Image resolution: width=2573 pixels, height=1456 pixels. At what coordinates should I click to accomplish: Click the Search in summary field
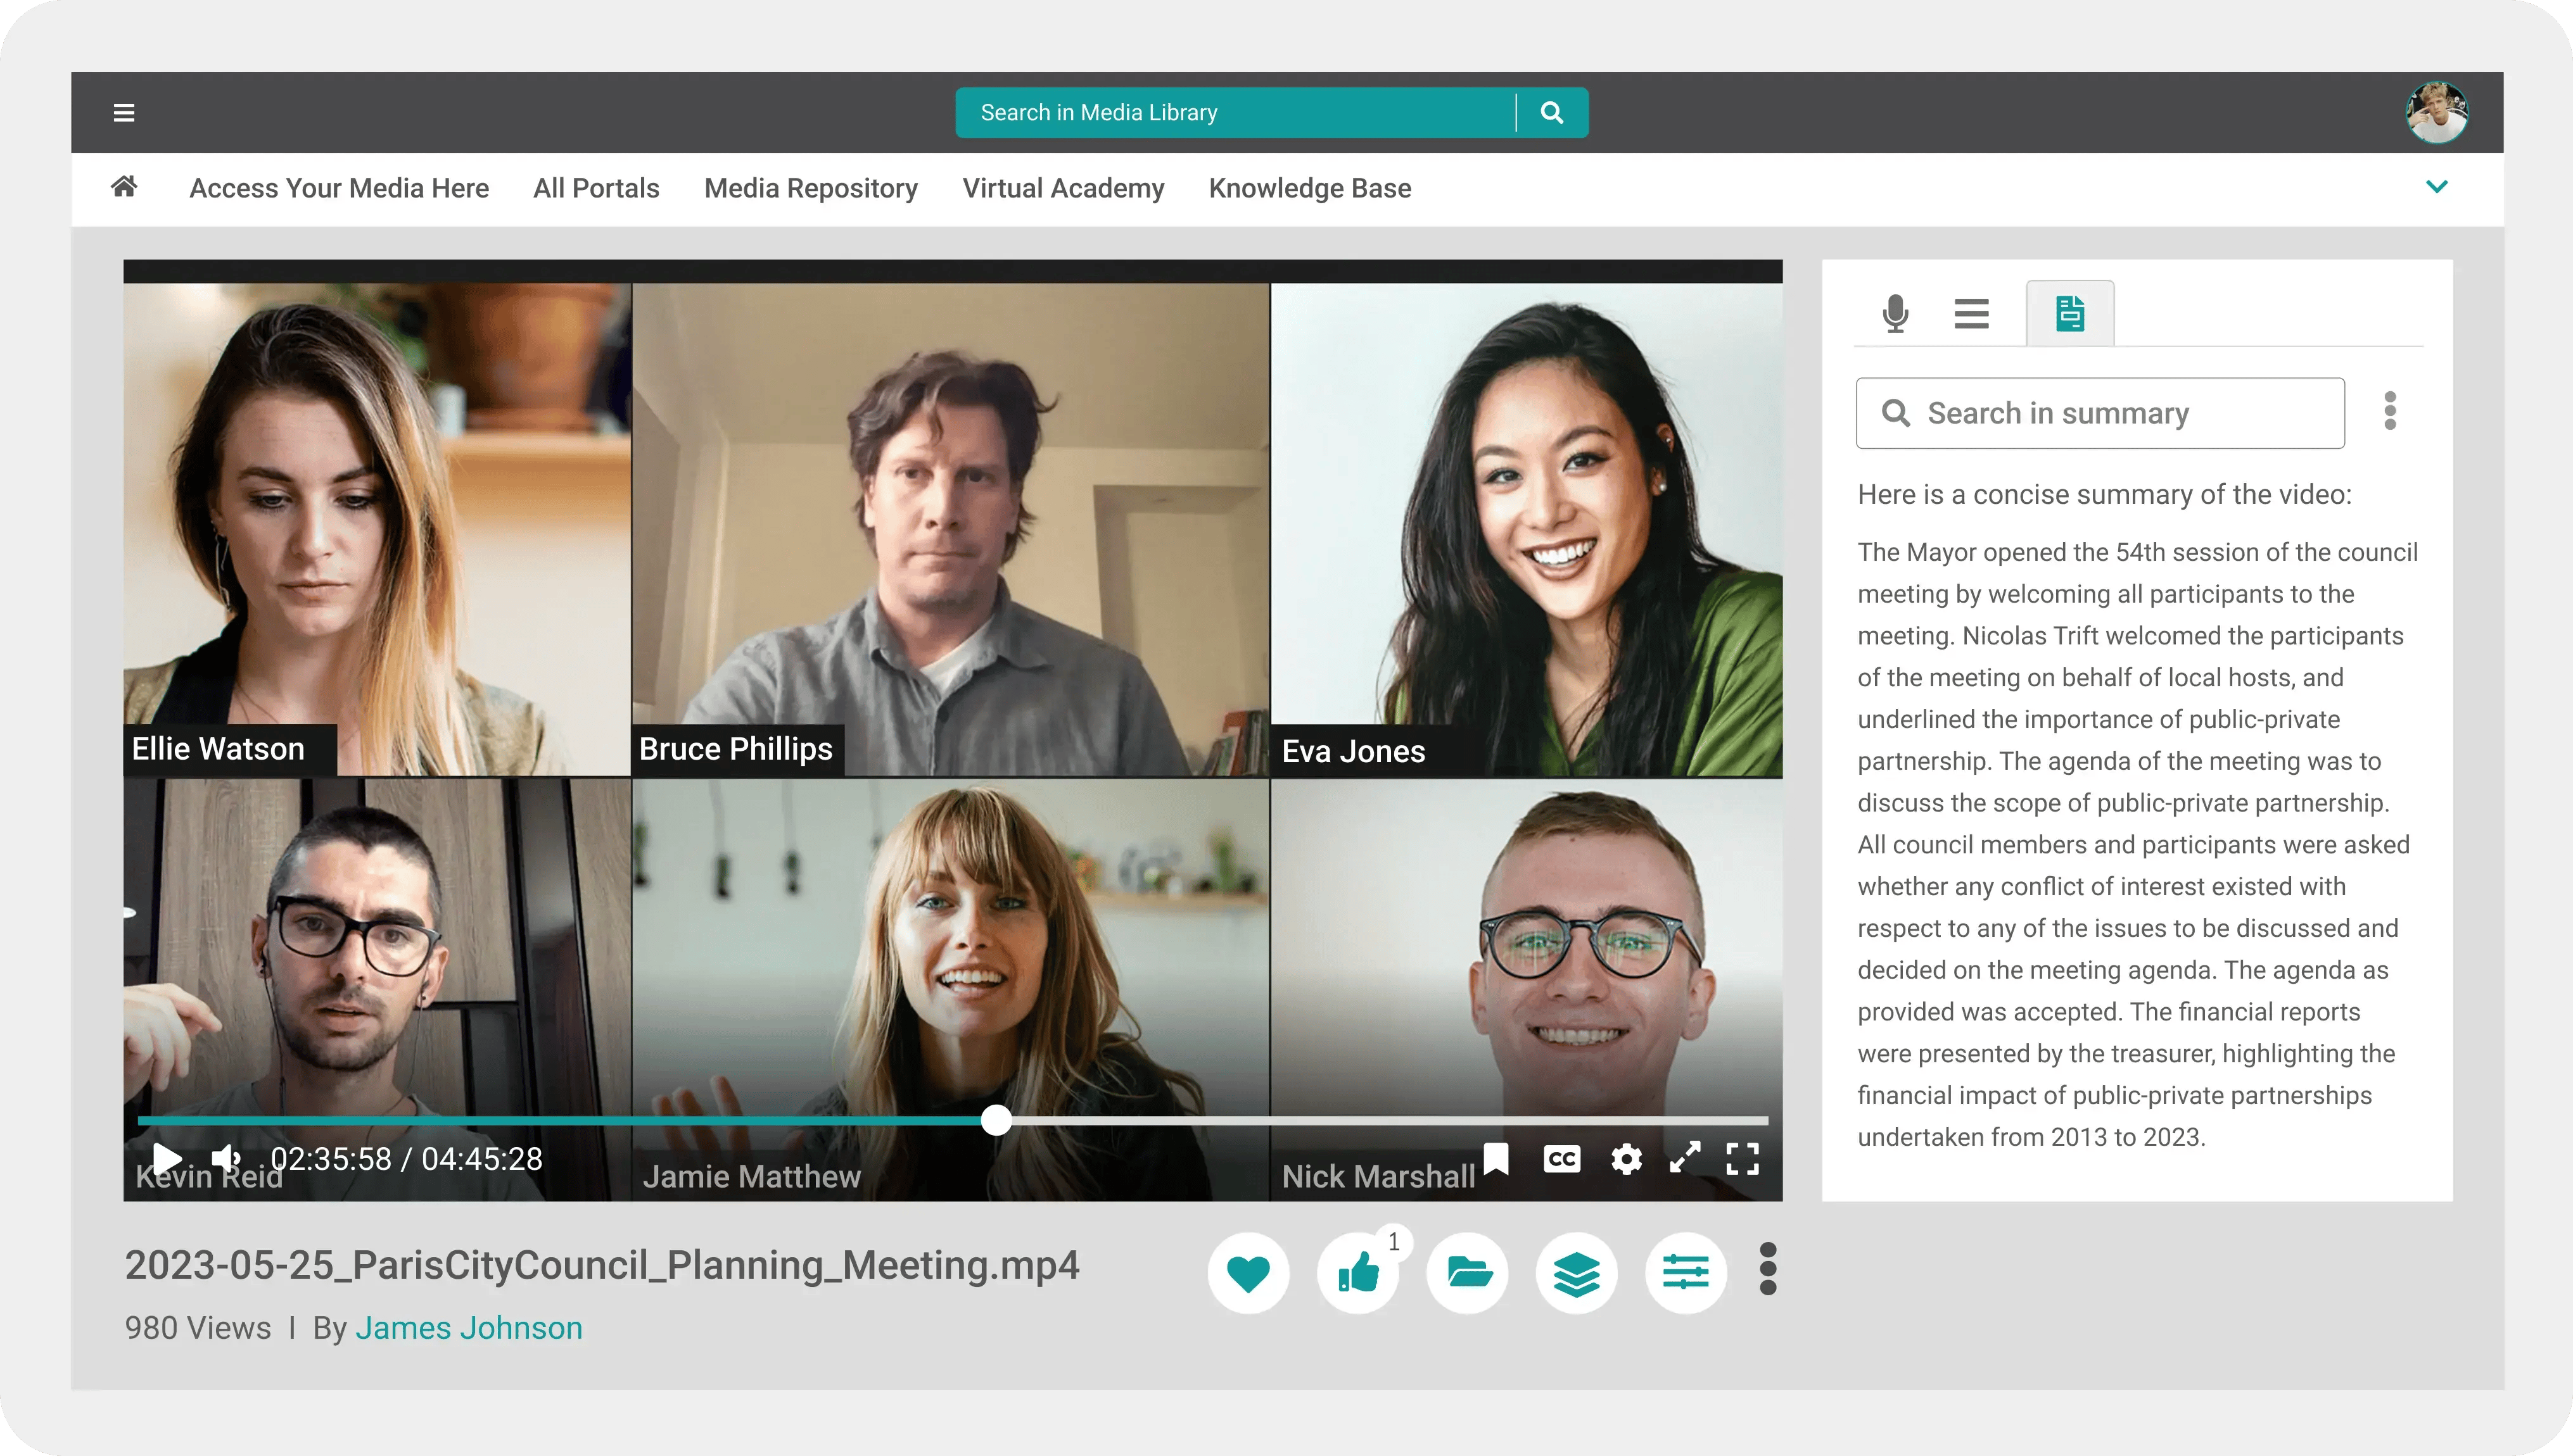click(x=2100, y=413)
